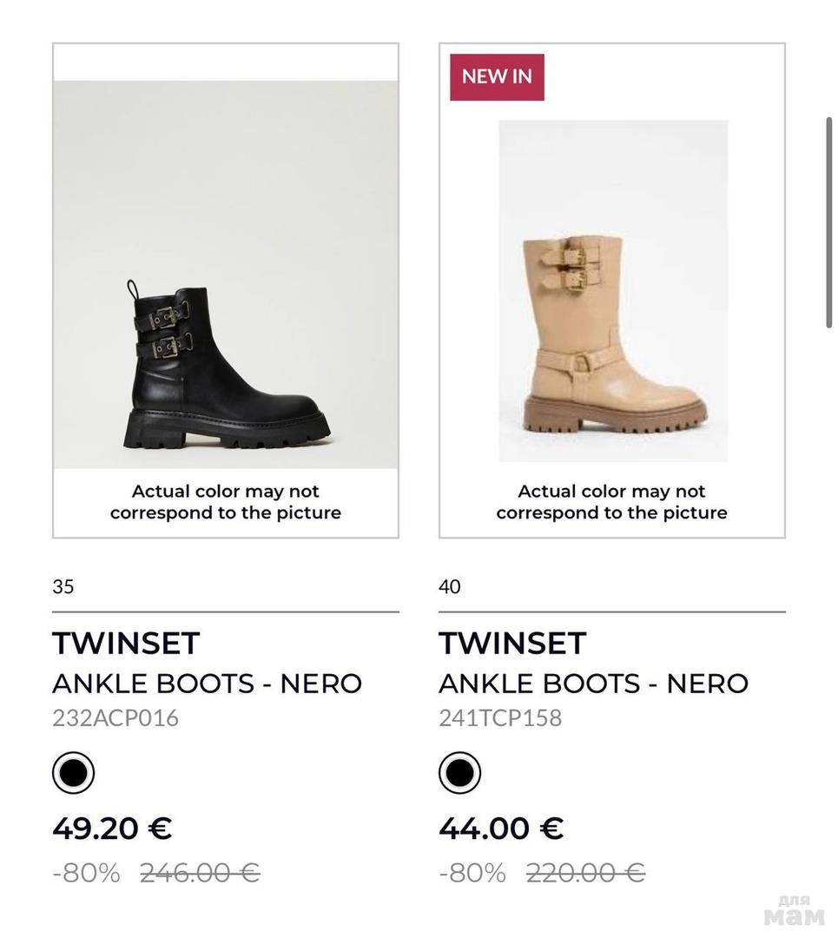The width and height of the screenshot is (838, 938).
Task: Click the 49.20 € sale price
Action: pos(112,829)
